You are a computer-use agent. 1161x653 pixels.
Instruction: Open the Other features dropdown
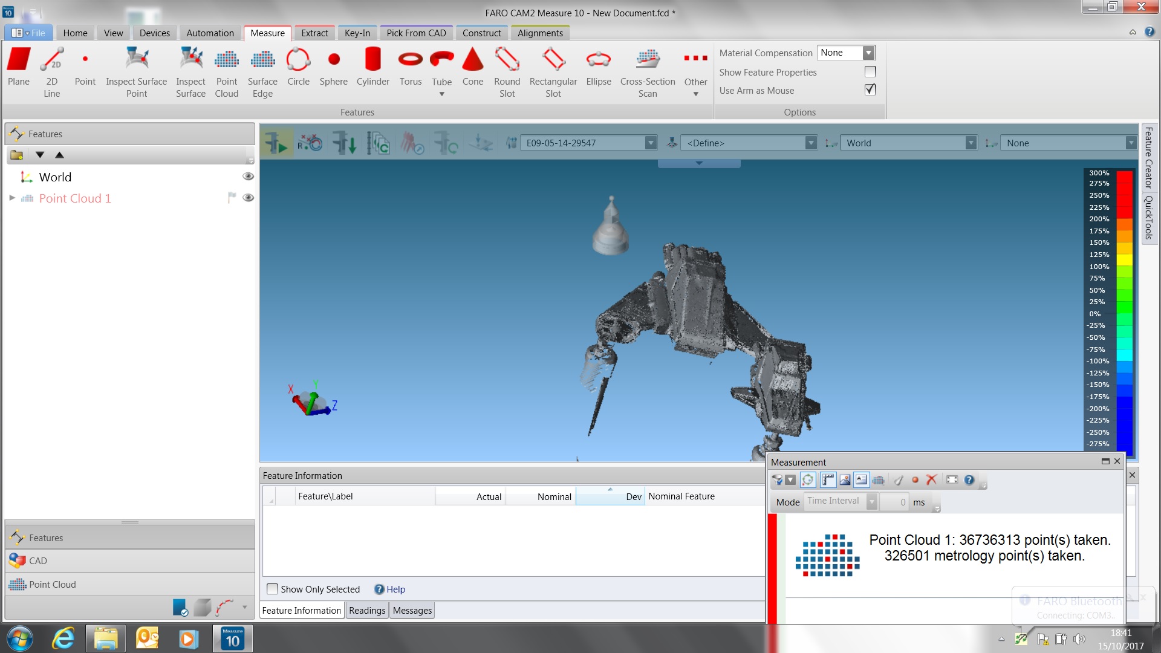click(696, 94)
